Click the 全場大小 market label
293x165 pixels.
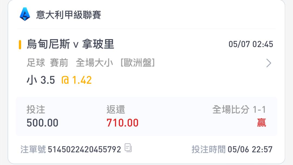95,62
